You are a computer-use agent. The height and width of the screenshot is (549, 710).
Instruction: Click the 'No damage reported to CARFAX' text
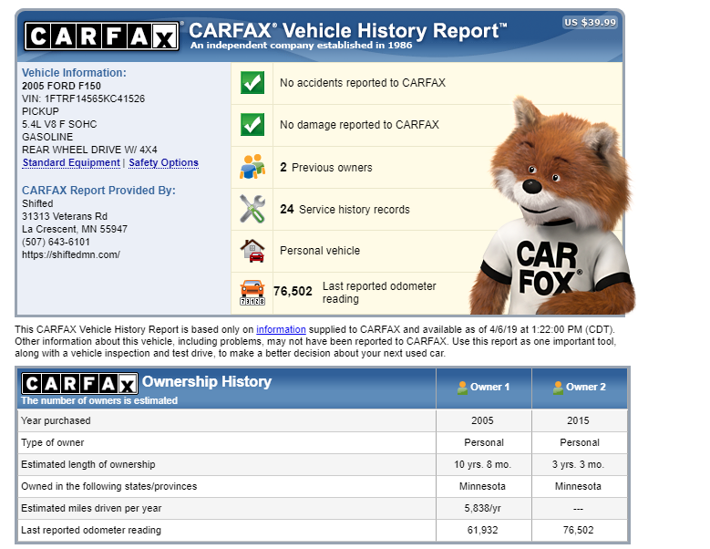click(x=359, y=125)
